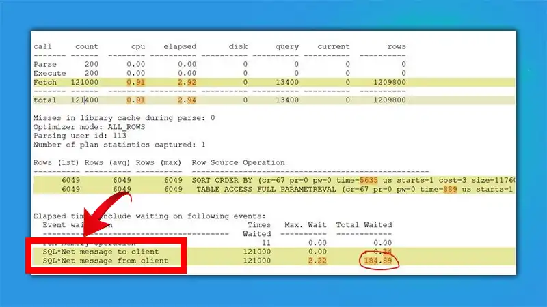Viewport: 547px width, 307px height.
Task: Click 'SQL*Net message from client' event
Action: (105, 261)
